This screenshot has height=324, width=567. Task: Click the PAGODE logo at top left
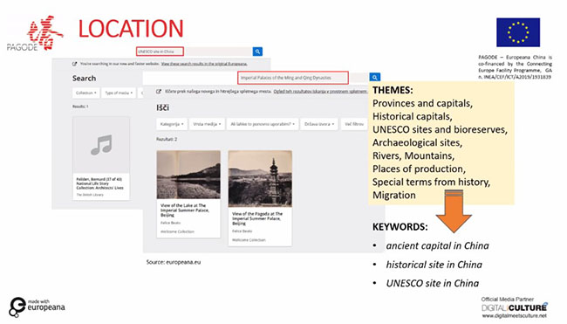point(35,33)
